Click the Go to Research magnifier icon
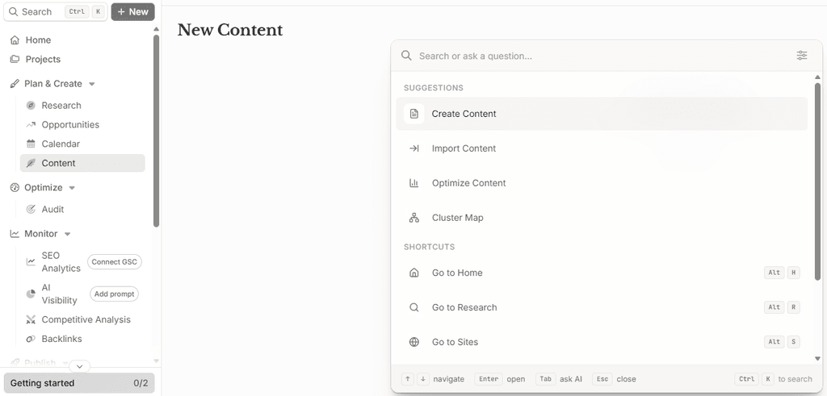827x396 pixels. (414, 307)
